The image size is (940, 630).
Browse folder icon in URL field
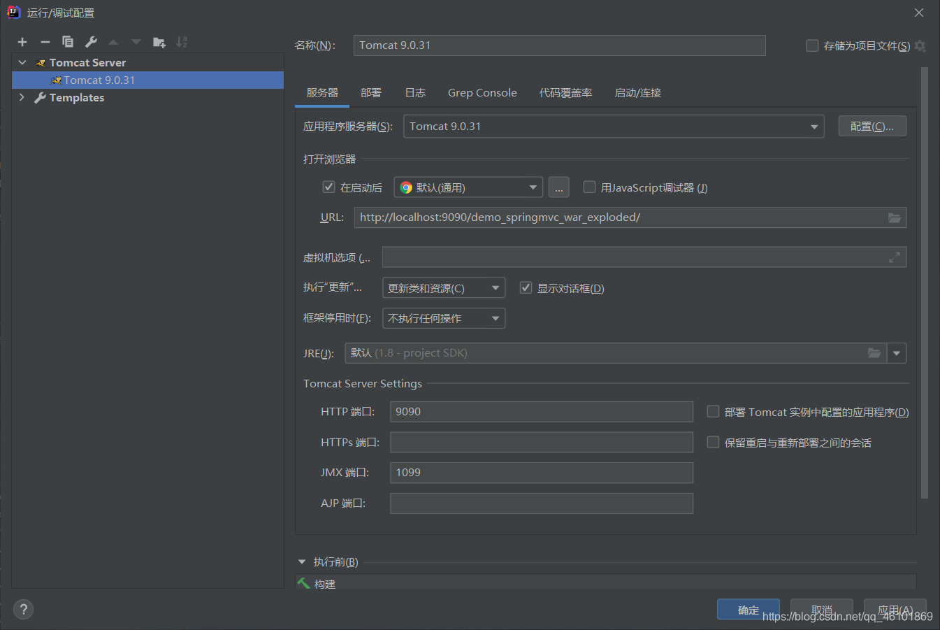click(895, 217)
